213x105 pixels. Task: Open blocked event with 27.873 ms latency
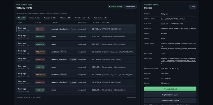coord(76,82)
